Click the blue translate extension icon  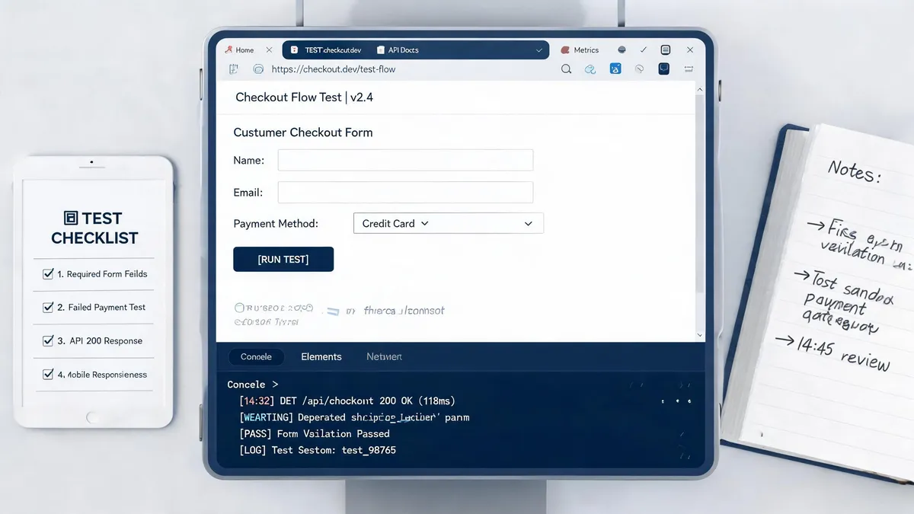click(615, 69)
